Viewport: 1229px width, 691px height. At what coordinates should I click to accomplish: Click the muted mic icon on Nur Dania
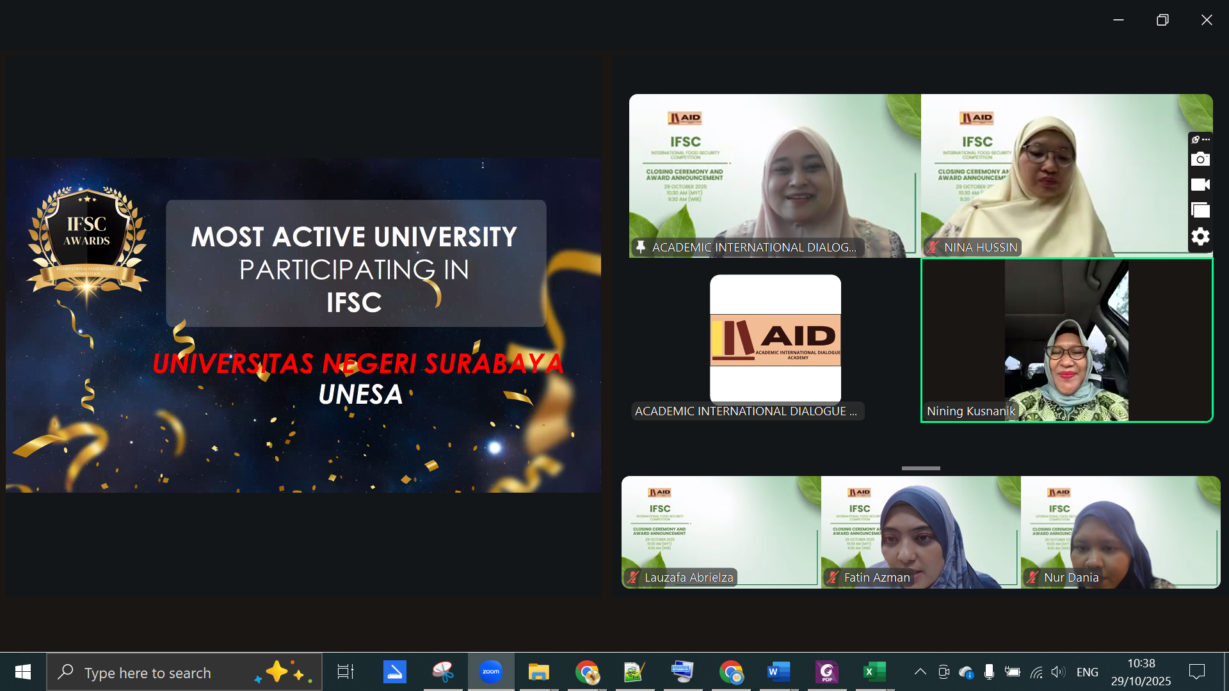coord(1032,578)
